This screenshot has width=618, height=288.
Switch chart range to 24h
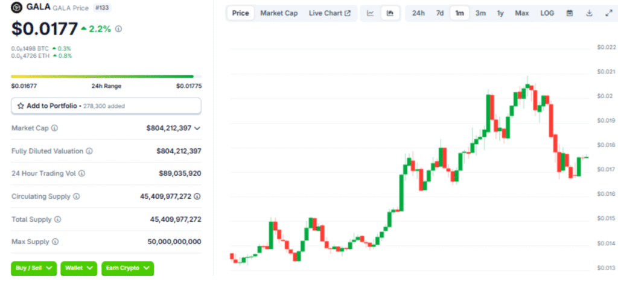point(418,13)
